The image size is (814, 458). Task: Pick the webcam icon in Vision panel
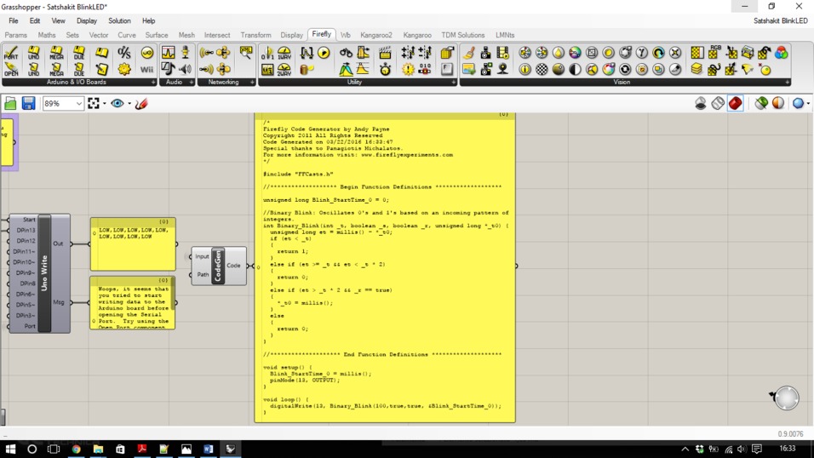pos(502,69)
